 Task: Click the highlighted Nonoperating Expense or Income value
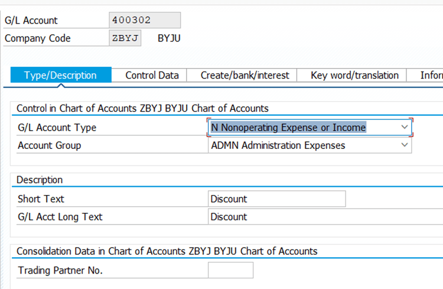pyautogui.click(x=288, y=127)
